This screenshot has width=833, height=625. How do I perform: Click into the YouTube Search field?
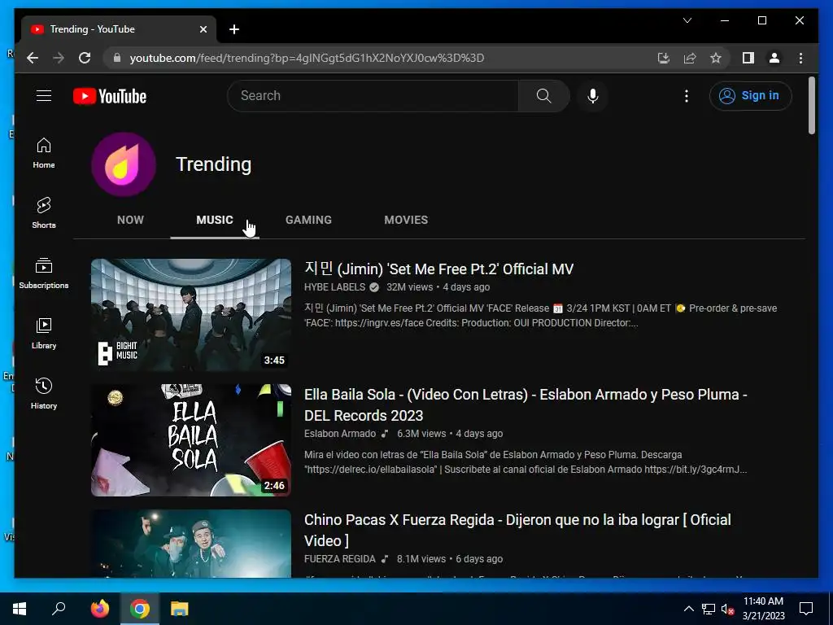pos(373,96)
